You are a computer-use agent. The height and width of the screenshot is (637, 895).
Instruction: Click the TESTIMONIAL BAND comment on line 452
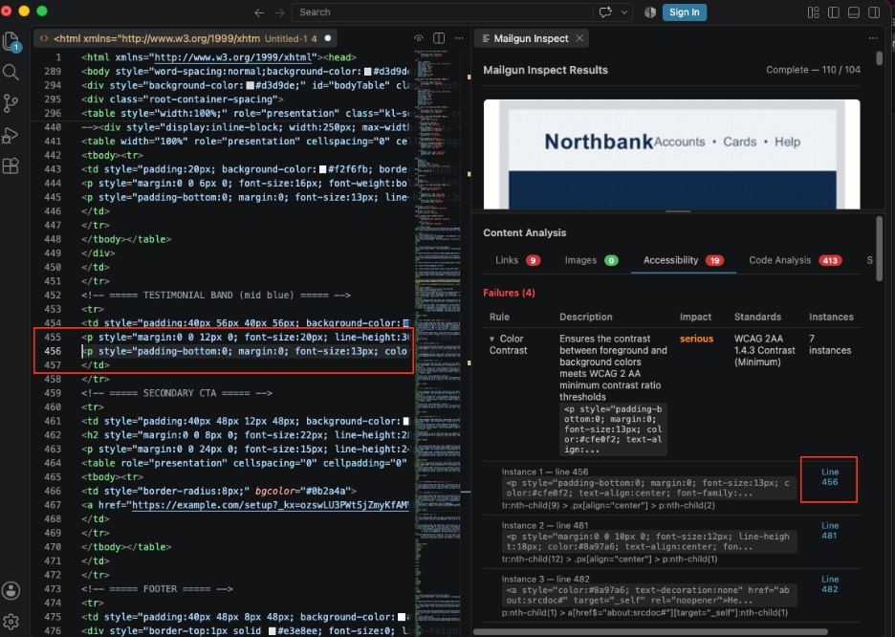click(216, 296)
